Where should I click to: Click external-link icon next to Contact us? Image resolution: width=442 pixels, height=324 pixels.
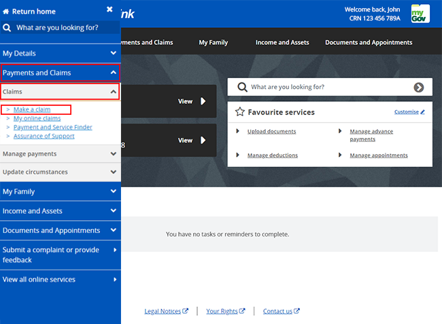click(296, 311)
